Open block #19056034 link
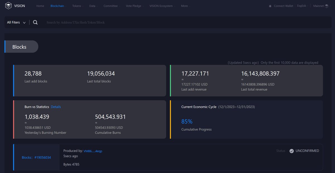 [36, 157]
